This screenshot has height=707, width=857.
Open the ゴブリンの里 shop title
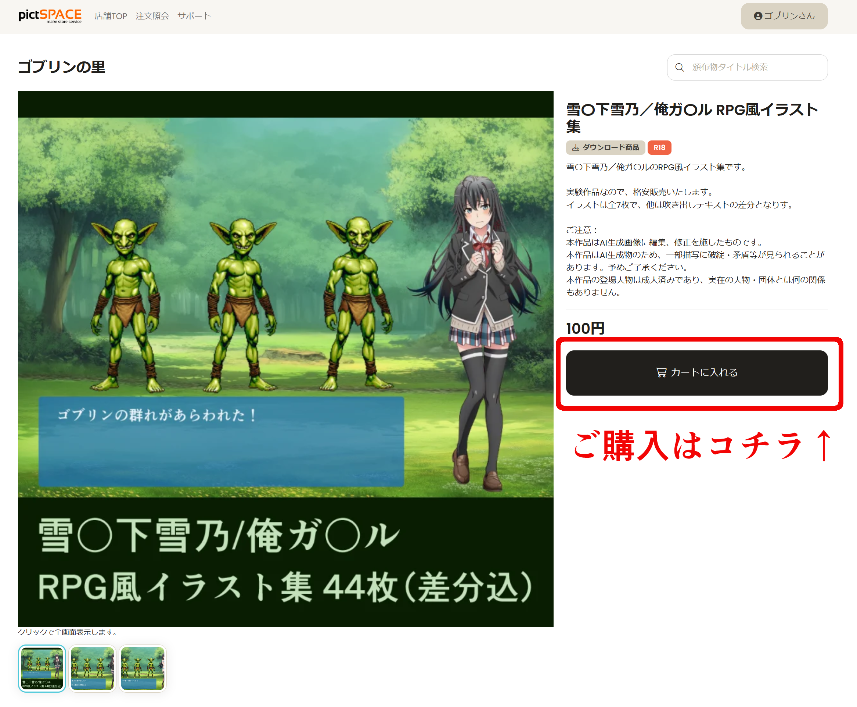[x=61, y=67]
